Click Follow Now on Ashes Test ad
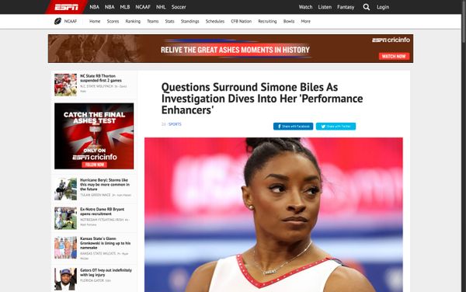 coord(95,165)
